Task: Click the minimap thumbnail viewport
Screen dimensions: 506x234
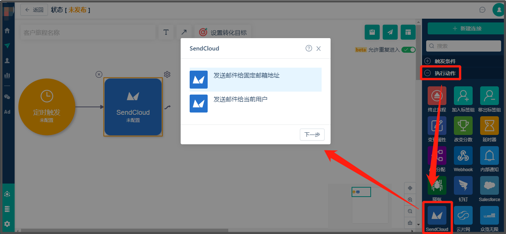Action: point(361,192)
